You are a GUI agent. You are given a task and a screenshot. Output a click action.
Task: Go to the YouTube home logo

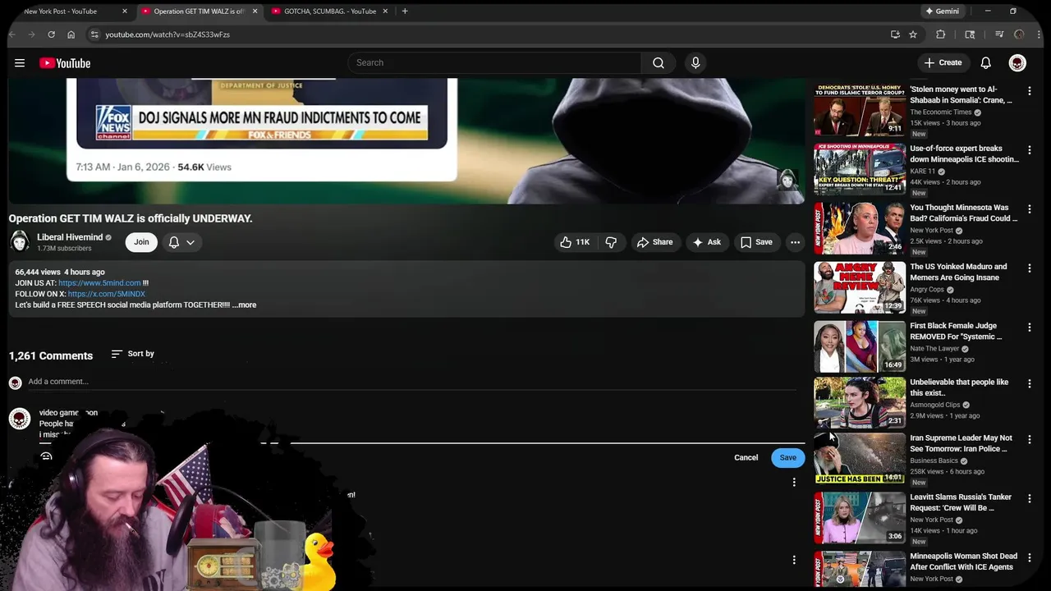65,63
